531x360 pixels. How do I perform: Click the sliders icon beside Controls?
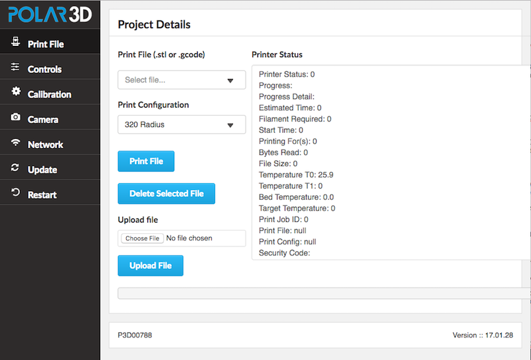click(x=15, y=68)
